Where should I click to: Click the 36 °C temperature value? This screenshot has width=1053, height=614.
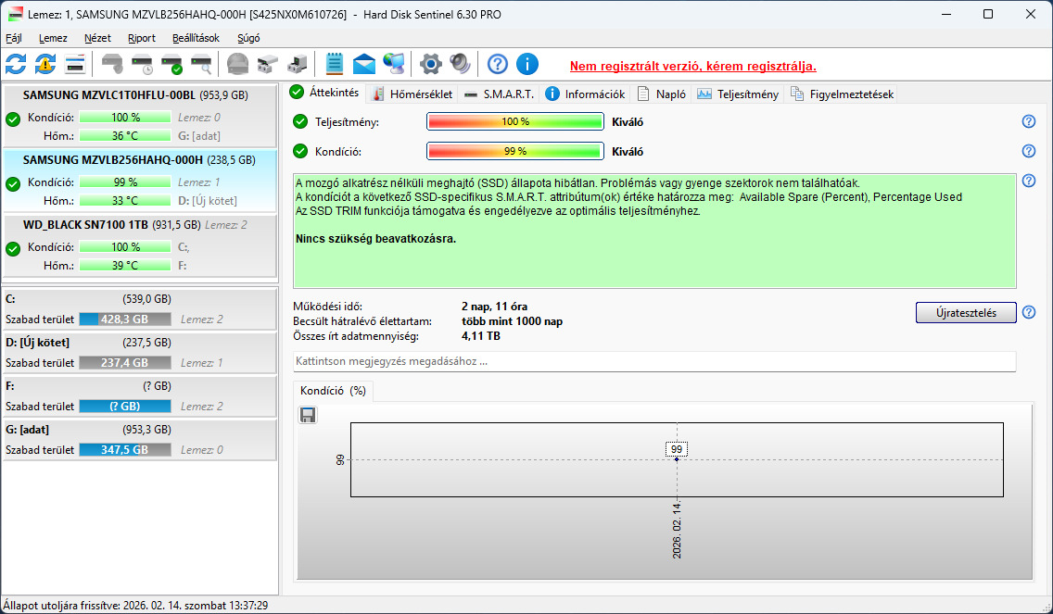125,135
